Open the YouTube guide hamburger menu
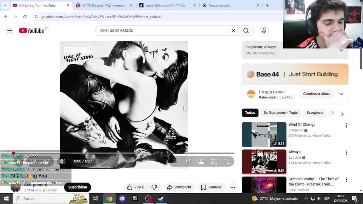 click(x=10, y=30)
